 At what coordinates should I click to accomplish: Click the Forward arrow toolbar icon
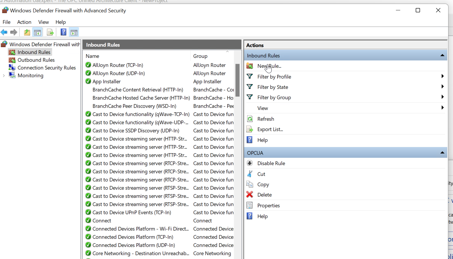point(13,32)
